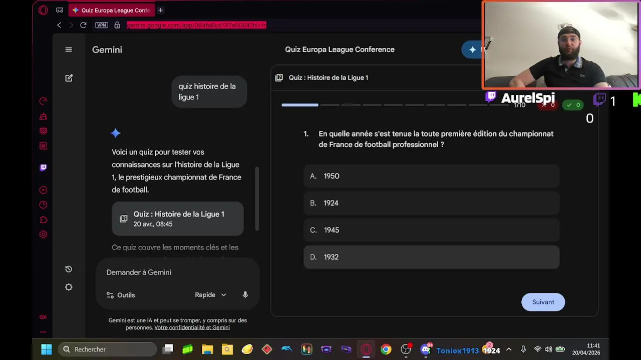This screenshot has width=641, height=360.
Task: Open the Quiz : Histoire de la Ligue 1 card
Action: coord(178,219)
